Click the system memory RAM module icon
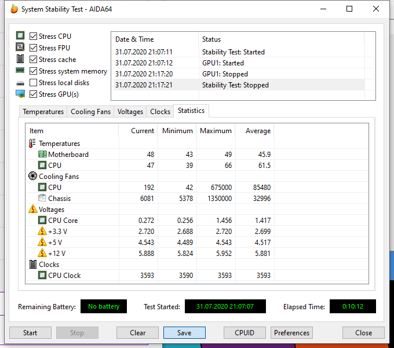 20,70
